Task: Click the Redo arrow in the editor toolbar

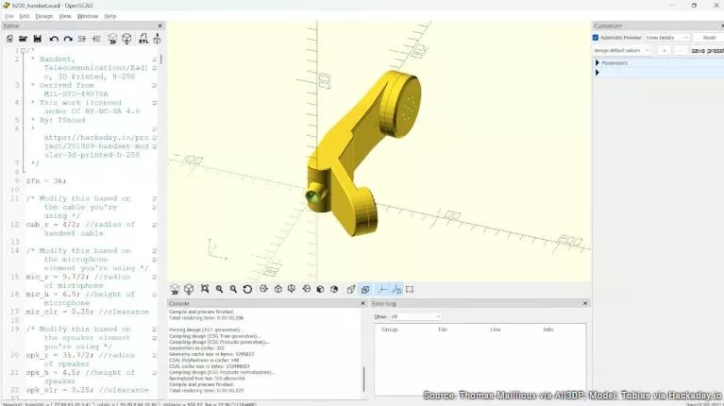Action: pos(67,39)
